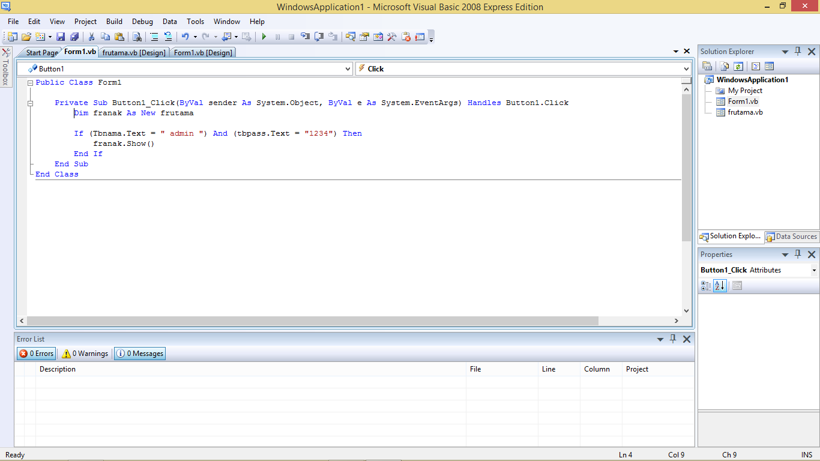Viewport: 820px width, 461px height.
Task: Open the Solution Explorer window position menu
Action: pos(785,52)
